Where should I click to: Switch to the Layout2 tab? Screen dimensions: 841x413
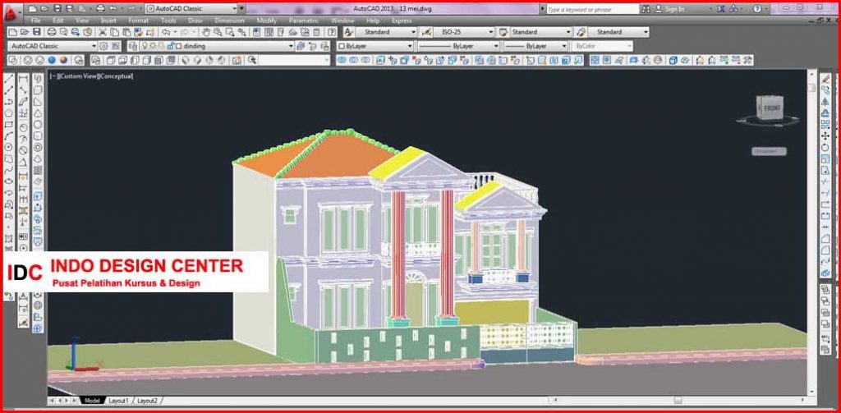pyautogui.click(x=147, y=401)
